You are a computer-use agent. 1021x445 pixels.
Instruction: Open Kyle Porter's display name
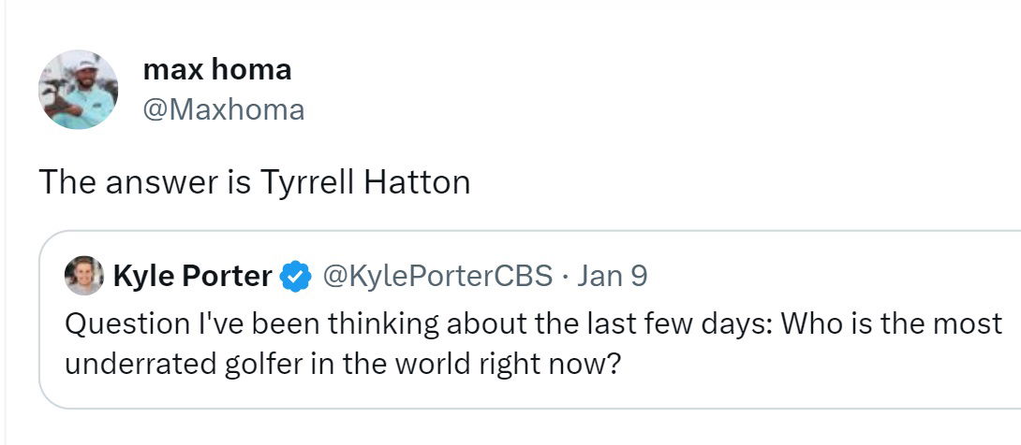coord(192,276)
